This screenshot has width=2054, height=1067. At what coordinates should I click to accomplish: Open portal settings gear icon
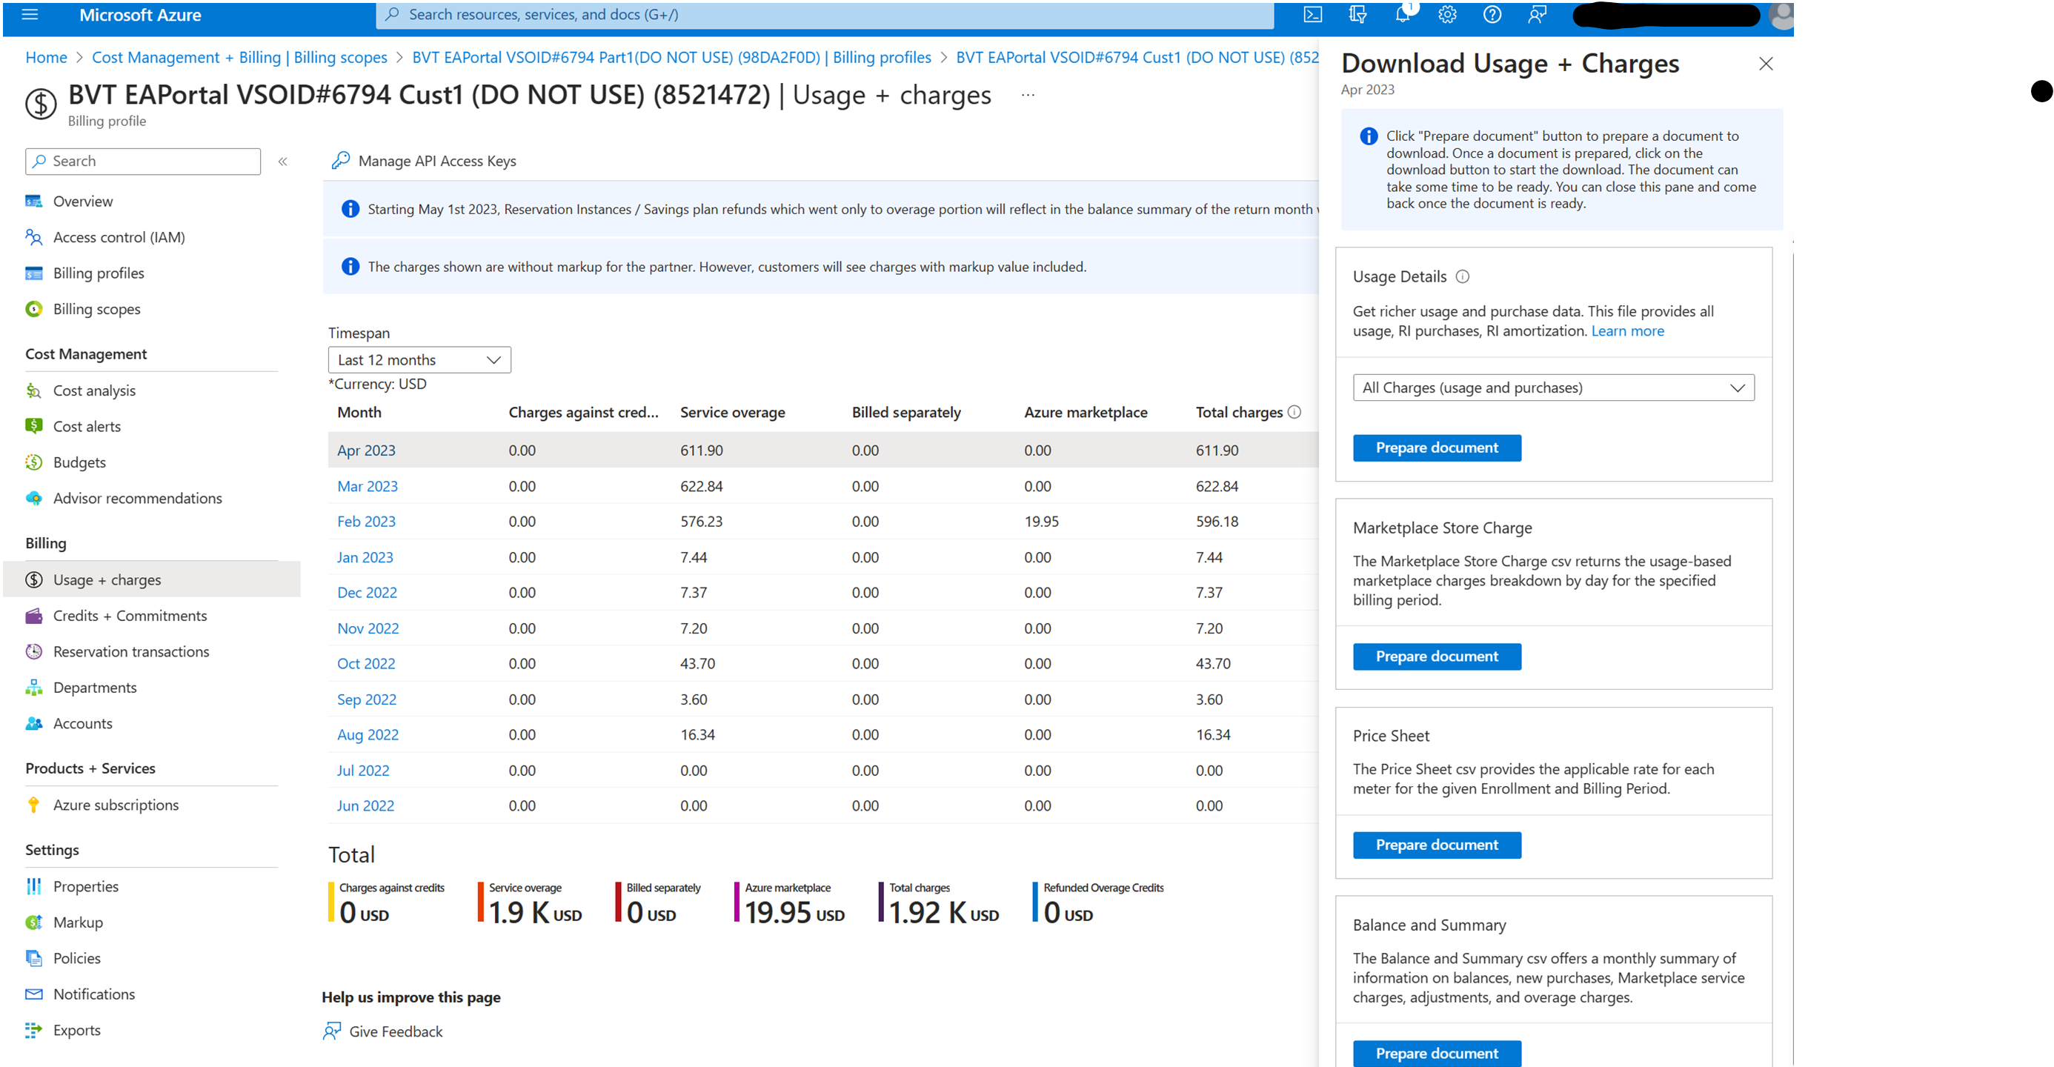point(1447,14)
